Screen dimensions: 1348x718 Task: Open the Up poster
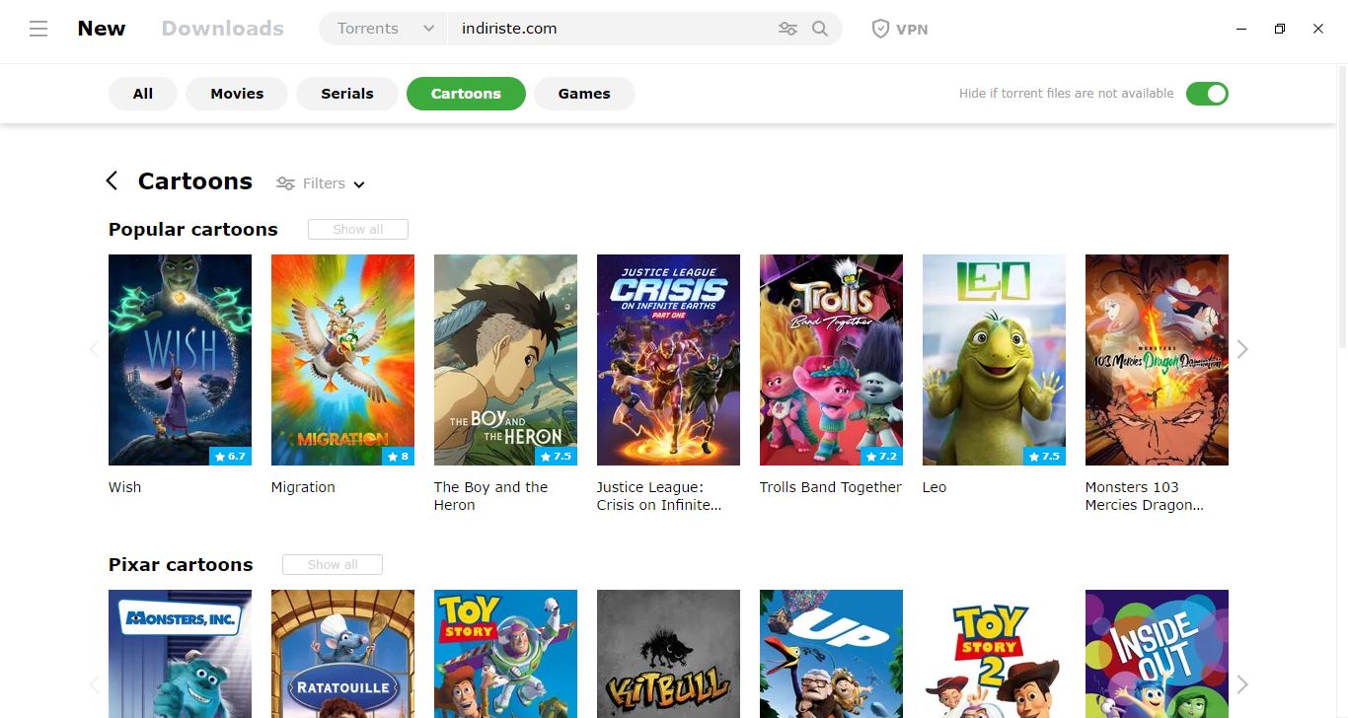click(831, 654)
